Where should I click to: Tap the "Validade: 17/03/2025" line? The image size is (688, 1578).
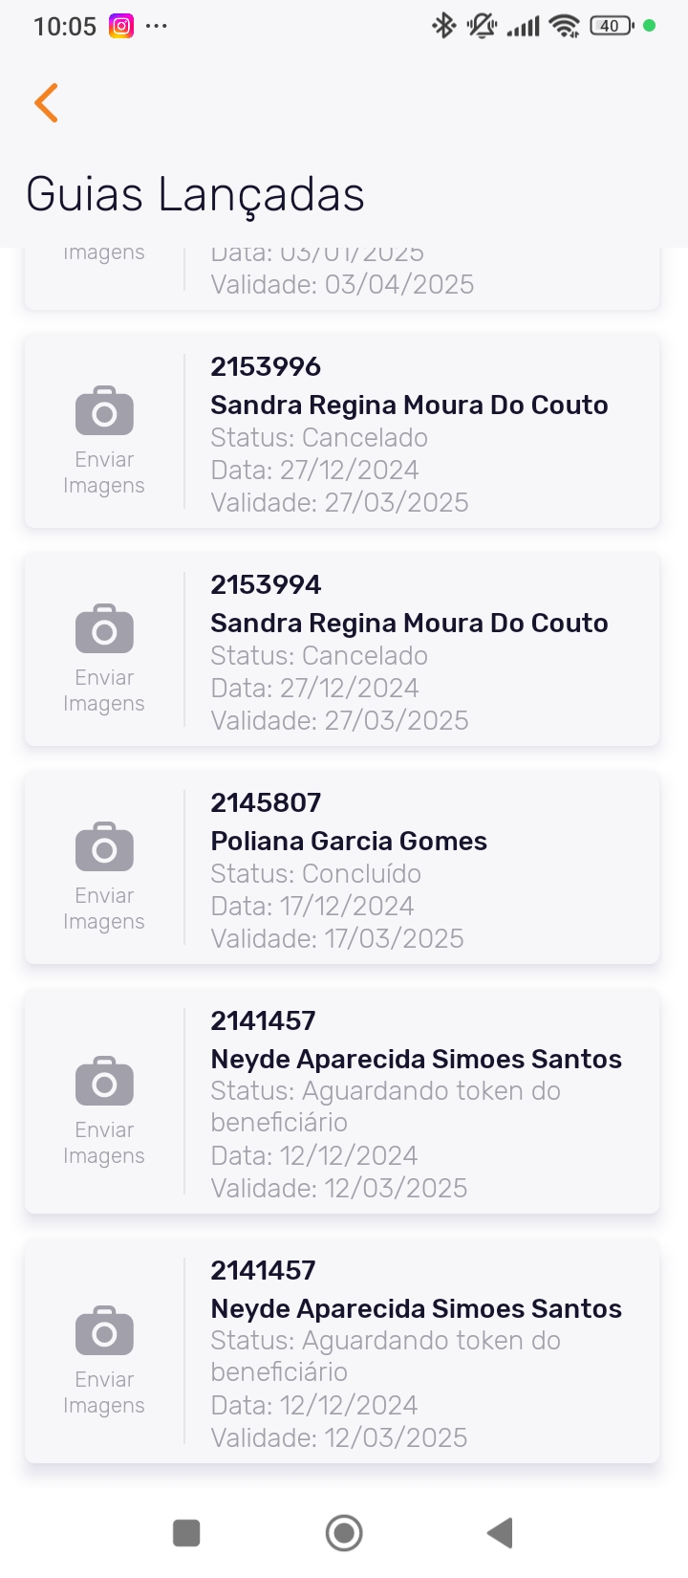coord(337,938)
